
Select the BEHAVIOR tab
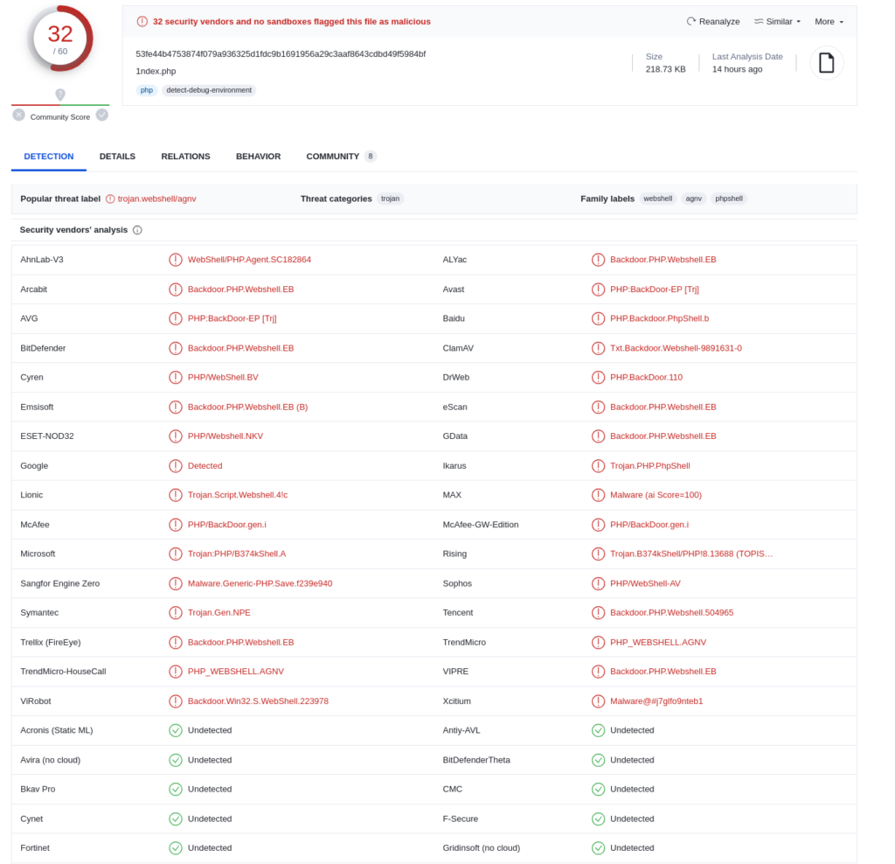258,157
